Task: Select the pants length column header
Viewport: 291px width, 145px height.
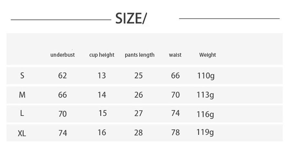Action: 140,55
